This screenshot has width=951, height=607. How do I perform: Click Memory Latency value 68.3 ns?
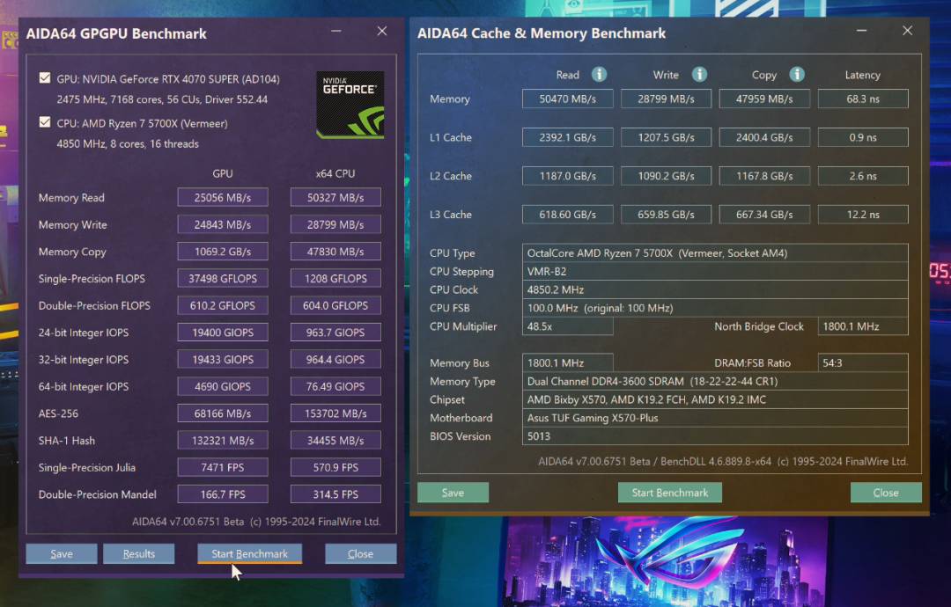tap(863, 99)
